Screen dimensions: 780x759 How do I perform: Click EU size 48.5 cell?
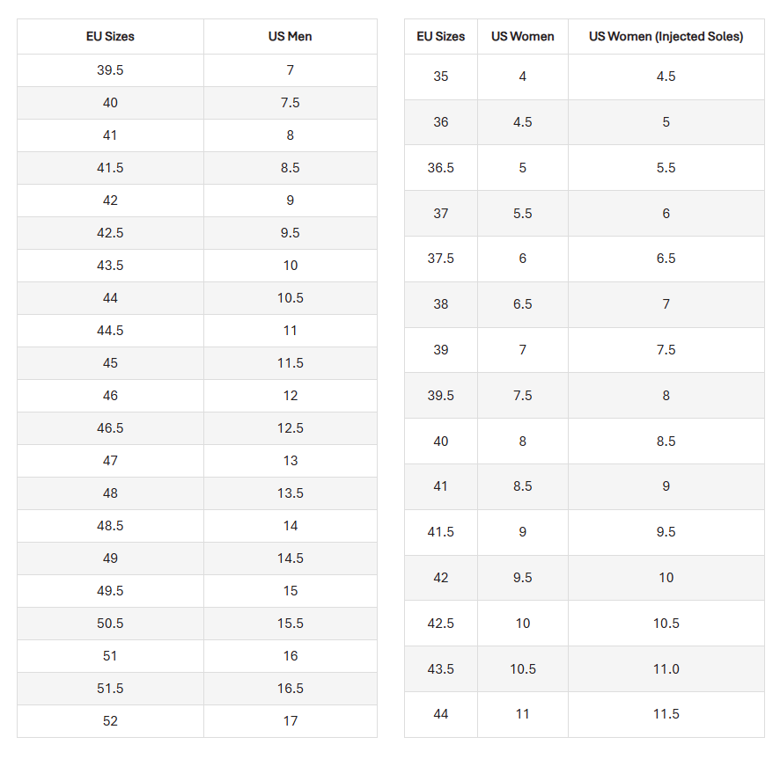pos(110,526)
